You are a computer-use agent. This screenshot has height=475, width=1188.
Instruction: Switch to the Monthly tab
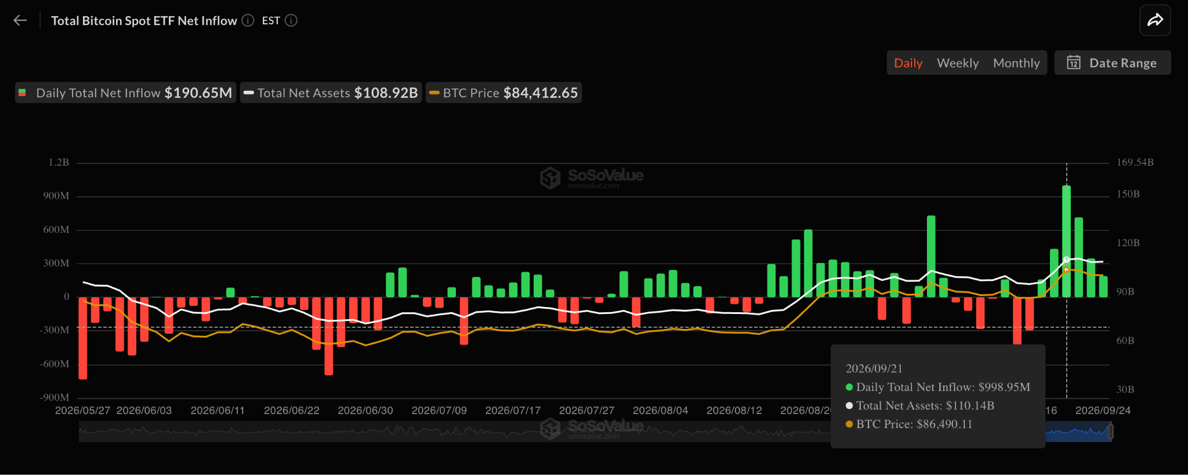point(1016,63)
